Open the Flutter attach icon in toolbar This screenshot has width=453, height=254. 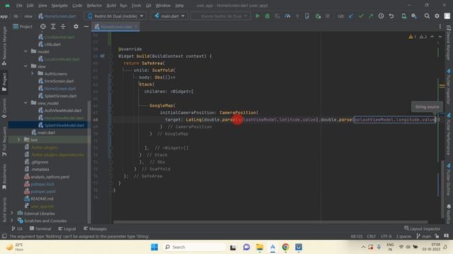(x=306, y=16)
